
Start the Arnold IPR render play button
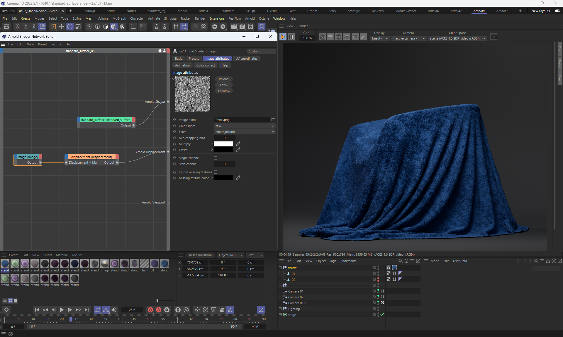pos(283,37)
